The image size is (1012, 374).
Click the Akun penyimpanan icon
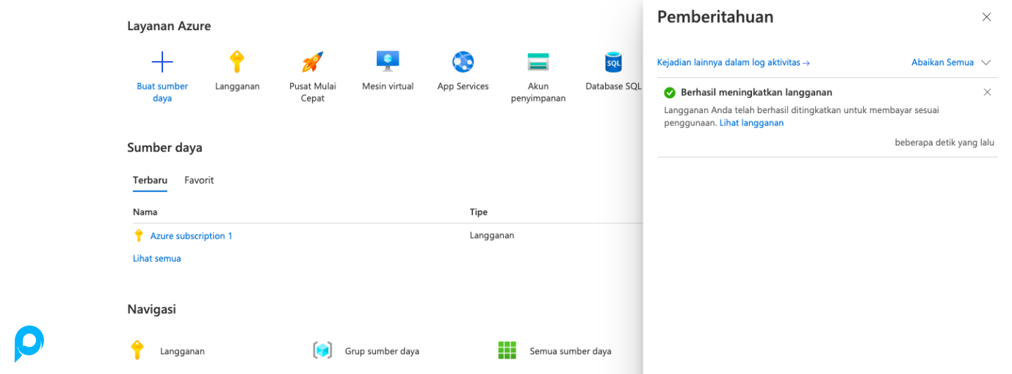(x=538, y=62)
